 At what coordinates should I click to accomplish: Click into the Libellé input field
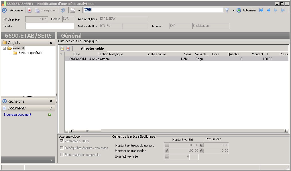[x=50, y=26]
